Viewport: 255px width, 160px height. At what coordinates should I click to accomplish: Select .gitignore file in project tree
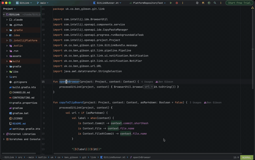click(x=20, y=82)
